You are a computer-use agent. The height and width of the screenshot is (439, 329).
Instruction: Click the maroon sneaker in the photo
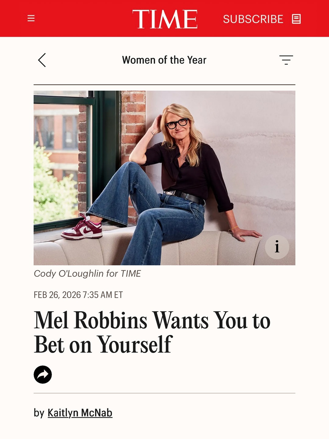(82, 229)
